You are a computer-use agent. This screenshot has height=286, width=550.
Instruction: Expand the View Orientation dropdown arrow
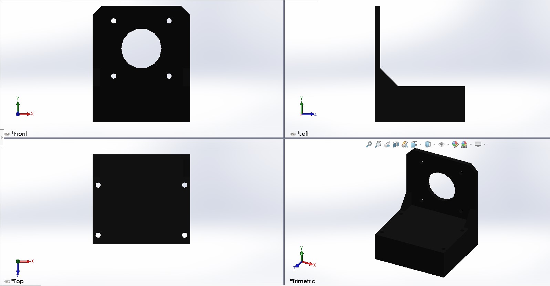pos(421,144)
